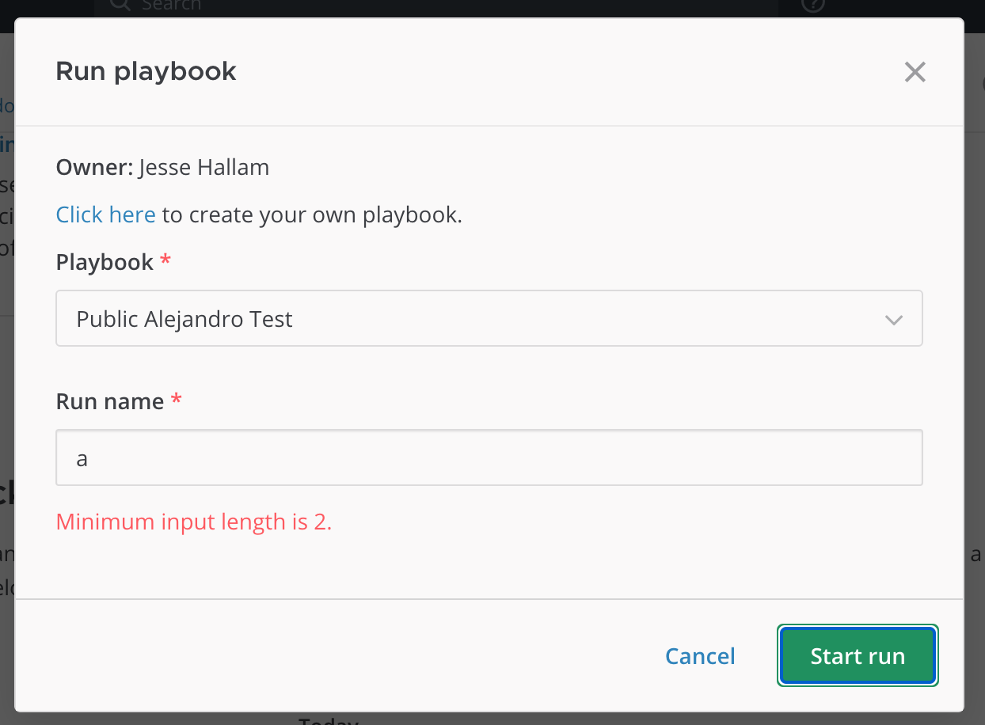Click 'Click here' to create a playbook
985x725 pixels.
click(x=105, y=214)
